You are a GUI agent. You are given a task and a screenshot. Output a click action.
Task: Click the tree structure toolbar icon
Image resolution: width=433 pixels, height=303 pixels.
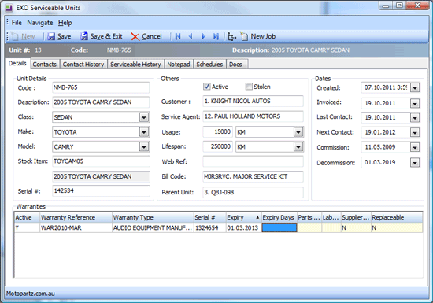point(231,36)
